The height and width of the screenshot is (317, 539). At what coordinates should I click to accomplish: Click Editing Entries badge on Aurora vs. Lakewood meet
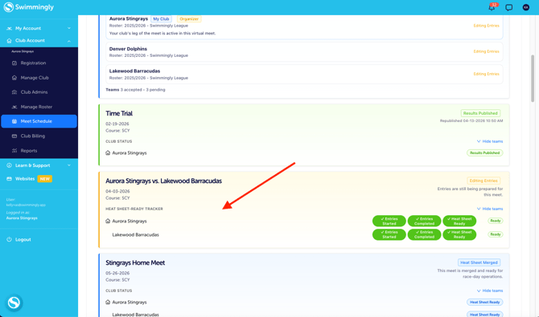pos(483,181)
